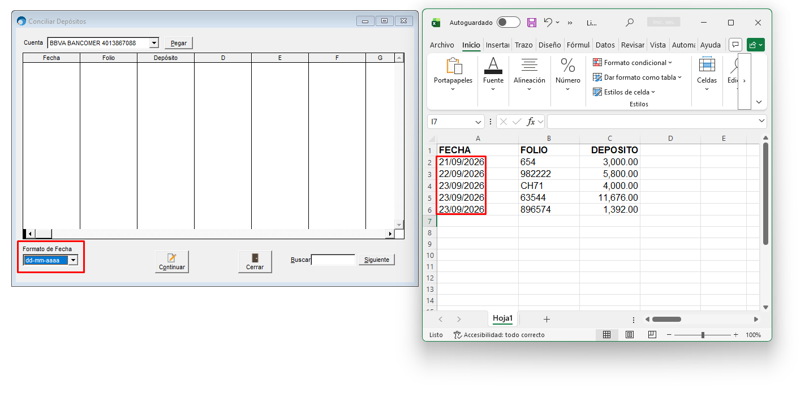Select the Hoja1 sheet tab
Image resolution: width=809 pixels, height=414 pixels.
click(x=502, y=318)
